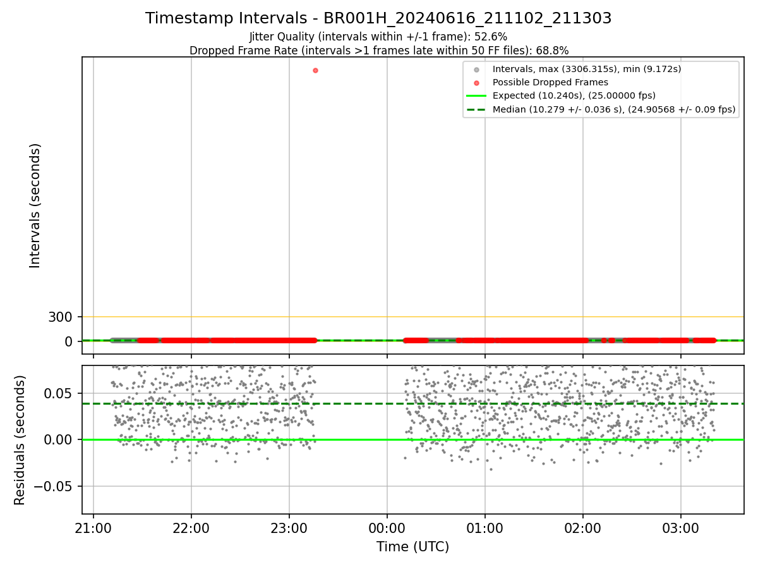Click the 0 tick label on the intervals axis
The width and height of the screenshot is (758, 569).
pyautogui.click(x=68, y=341)
